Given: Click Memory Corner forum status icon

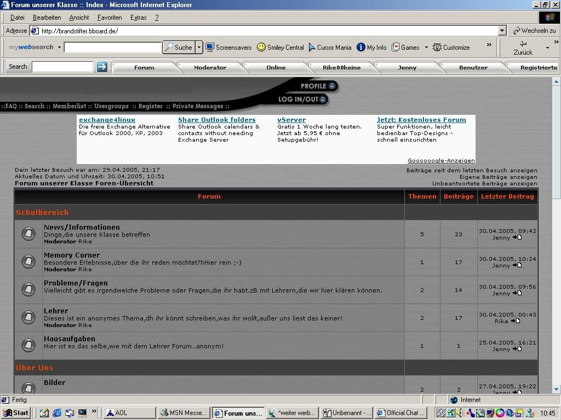Looking at the screenshot, I should tap(28, 262).
